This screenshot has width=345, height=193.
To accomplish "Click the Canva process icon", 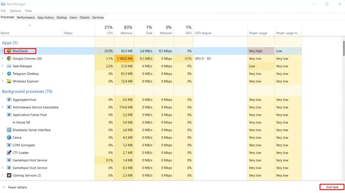I will (x=9, y=137).
